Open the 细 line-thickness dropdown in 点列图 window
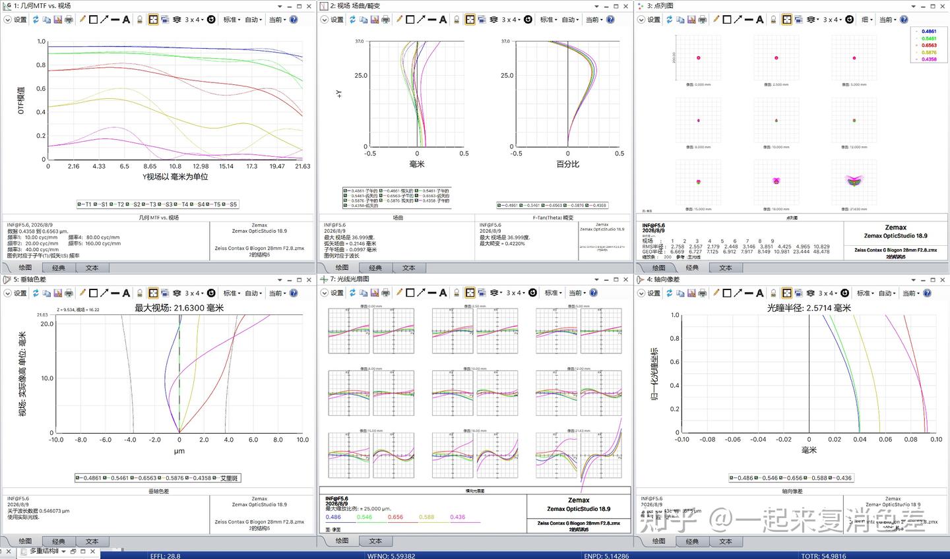Viewport: 950px width, 559px height. tap(866, 20)
